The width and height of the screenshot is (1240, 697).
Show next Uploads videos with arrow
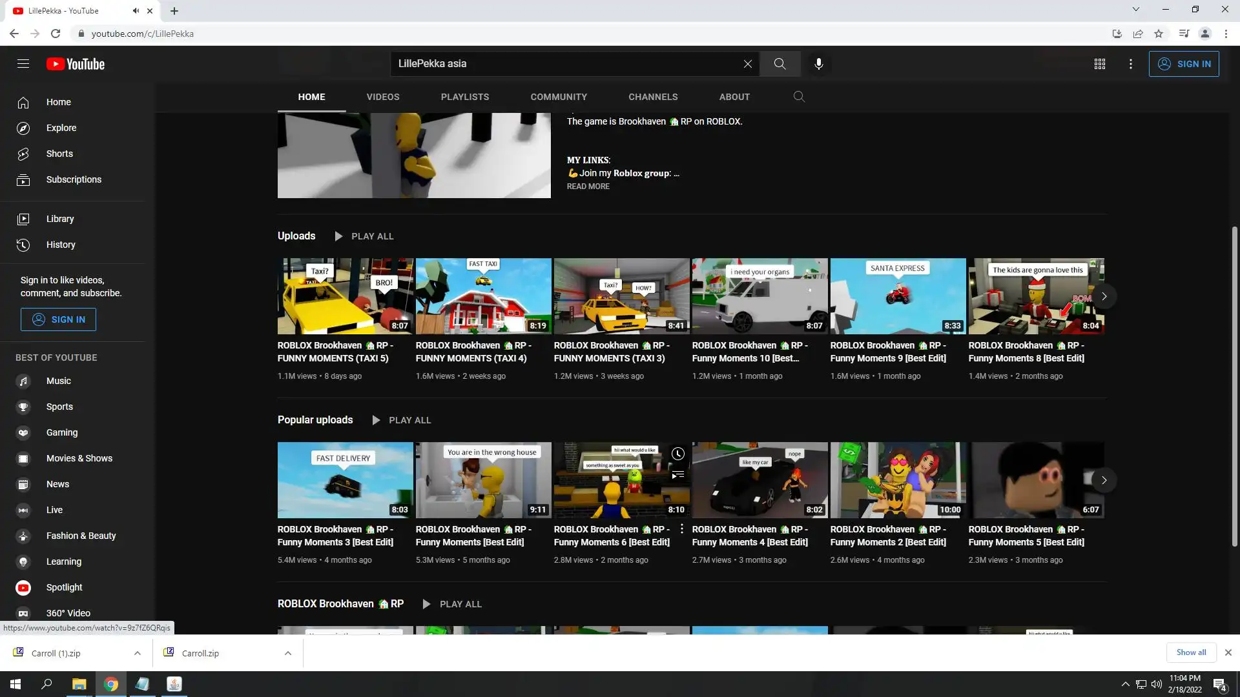(1104, 296)
